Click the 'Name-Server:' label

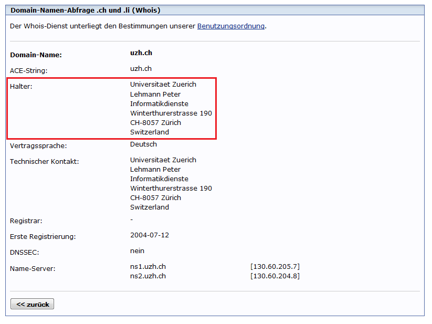coord(33,269)
